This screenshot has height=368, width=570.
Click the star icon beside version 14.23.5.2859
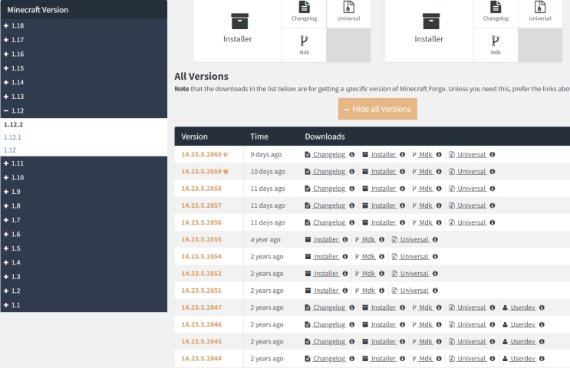click(x=226, y=172)
